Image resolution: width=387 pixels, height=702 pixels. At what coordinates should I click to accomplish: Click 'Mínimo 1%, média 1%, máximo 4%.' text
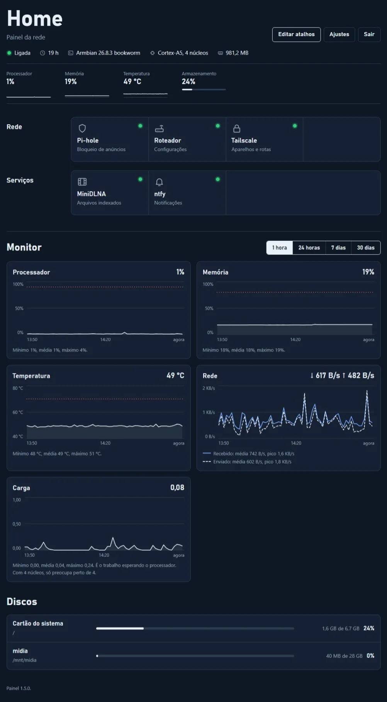50,350
